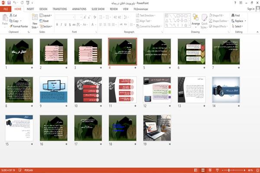260x173 pixels.
Task: Start Slide Show from status bar icon
Action: [217, 170]
